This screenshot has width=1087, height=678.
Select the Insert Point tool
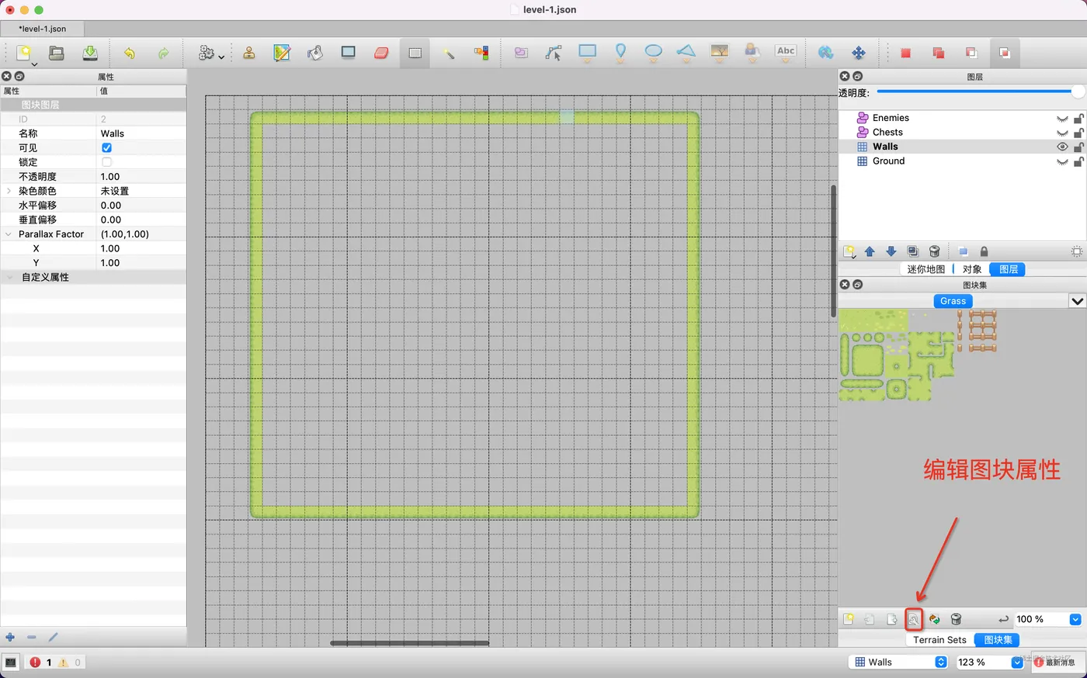pyautogui.click(x=620, y=53)
